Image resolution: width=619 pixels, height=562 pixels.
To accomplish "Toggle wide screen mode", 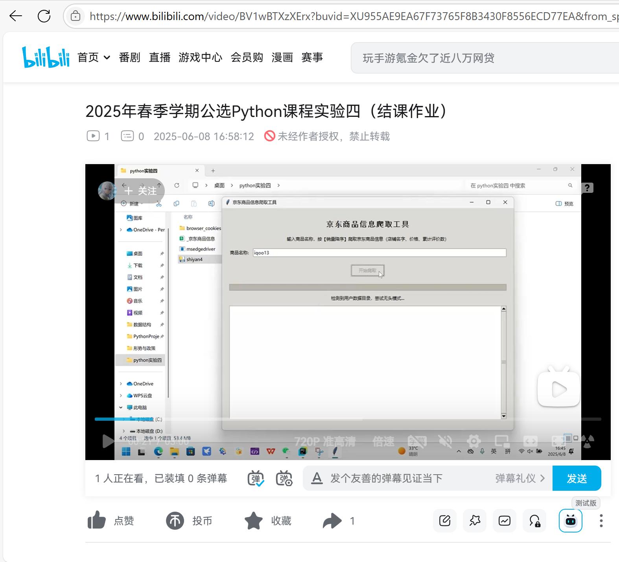I will pos(530,441).
